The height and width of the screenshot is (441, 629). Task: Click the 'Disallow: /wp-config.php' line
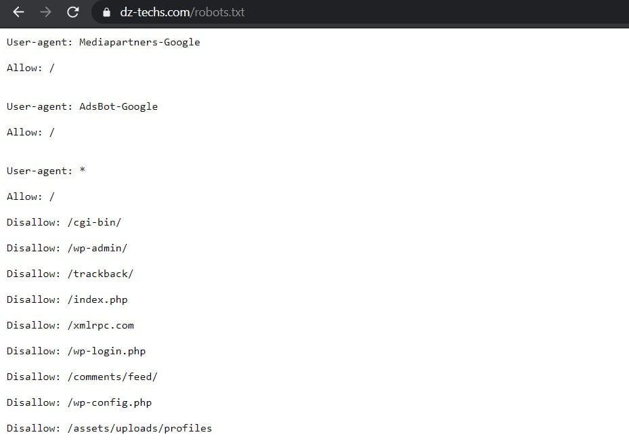coord(79,402)
